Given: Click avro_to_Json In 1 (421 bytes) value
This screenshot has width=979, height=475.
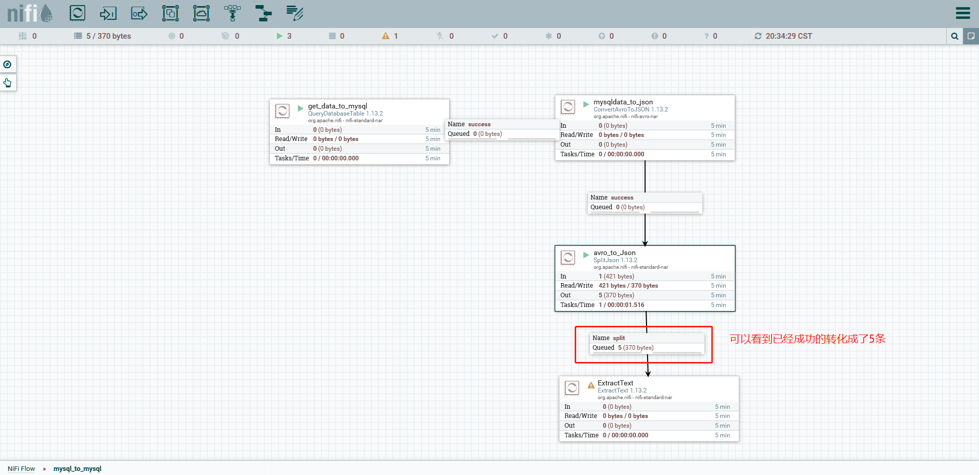Looking at the screenshot, I should tap(616, 276).
